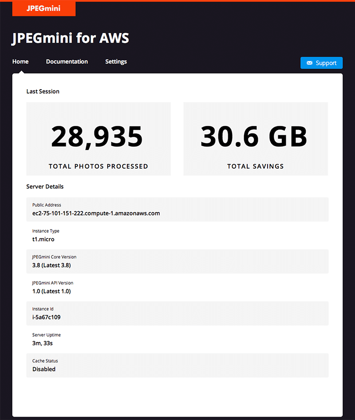
Task: Click the "TOTAL SAVINGS" label
Action: 255,166
